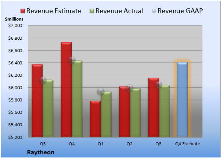Select the red Q1 revenue estimate bar

pyautogui.click(x=95, y=119)
